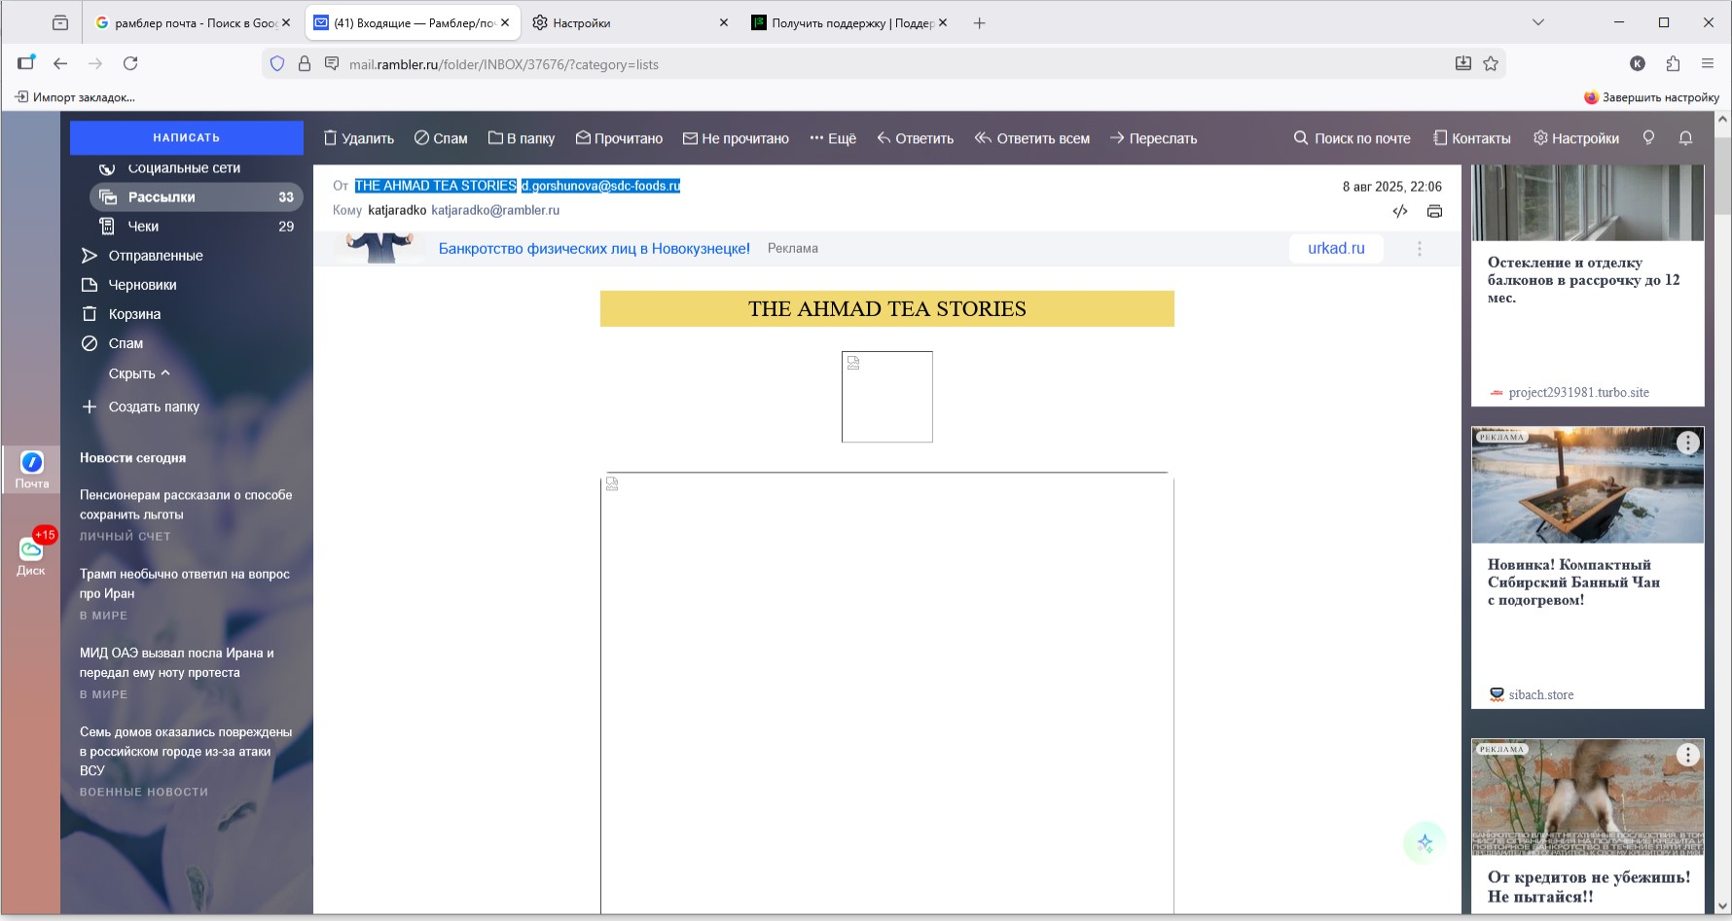View email source code icon

(1400, 211)
